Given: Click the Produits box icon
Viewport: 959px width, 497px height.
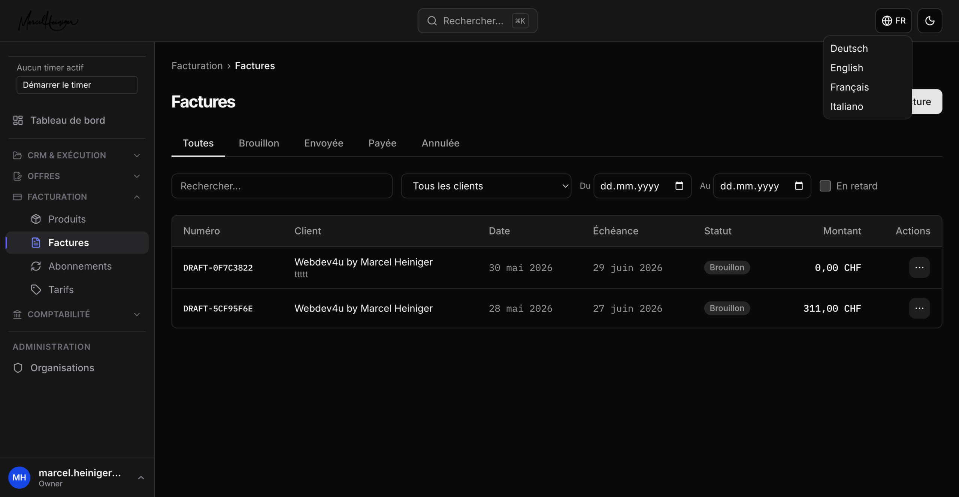Looking at the screenshot, I should point(36,219).
